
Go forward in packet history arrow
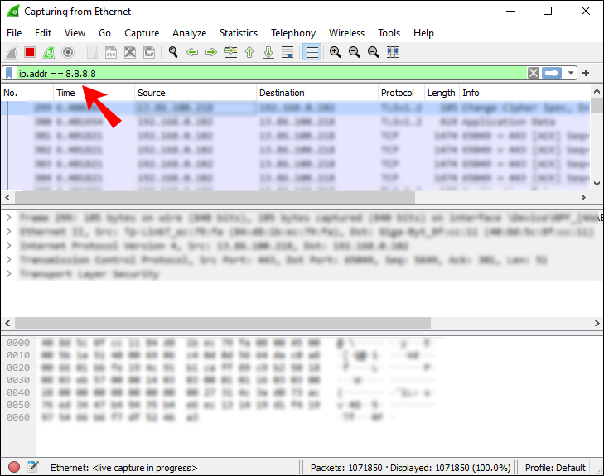coord(211,52)
